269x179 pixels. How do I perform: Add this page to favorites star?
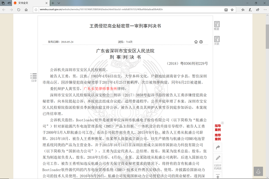click(x=232, y=10)
